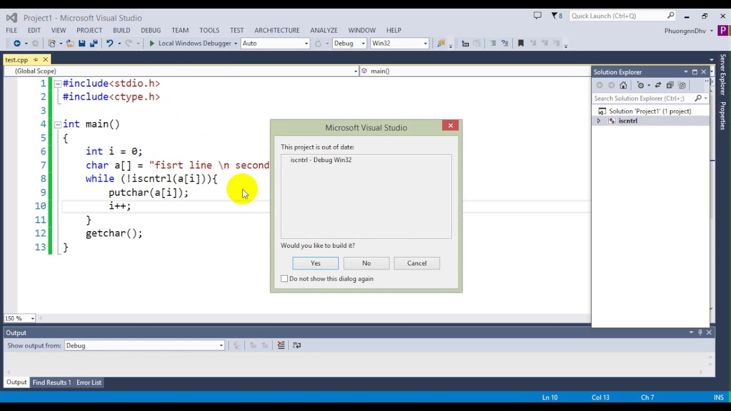Open the PhuongnnDhv account menu
This screenshot has height=411, width=731.
click(x=689, y=30)
